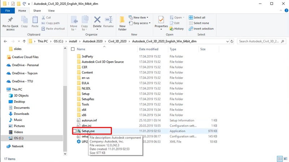
Task: Open the Open command dropdown arrow
Action: (x=184, y=17)
